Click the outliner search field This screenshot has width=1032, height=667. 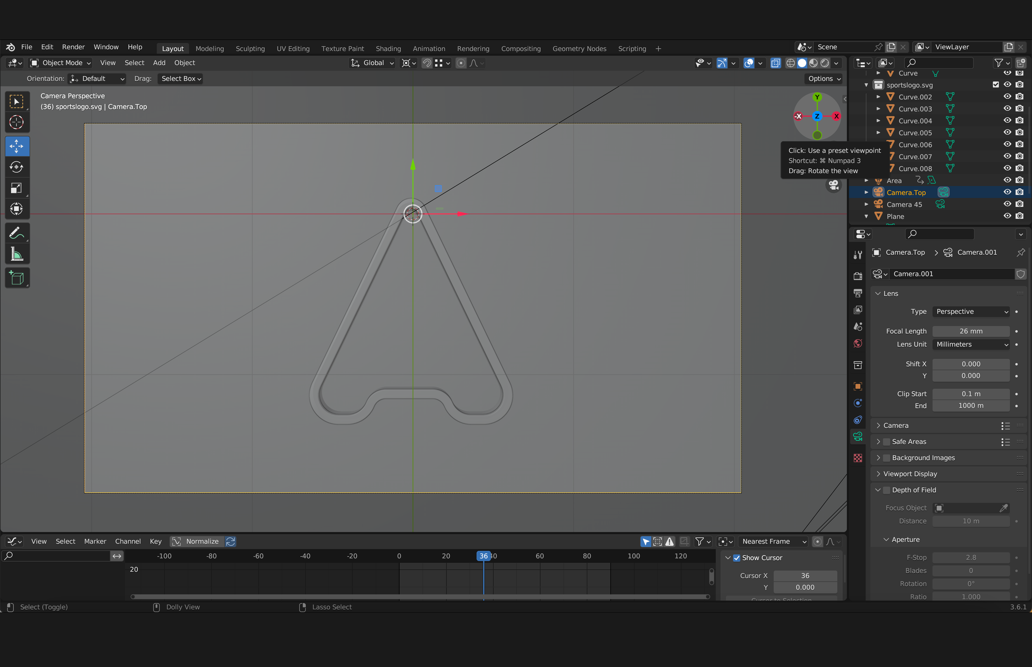tap(938, 63)
